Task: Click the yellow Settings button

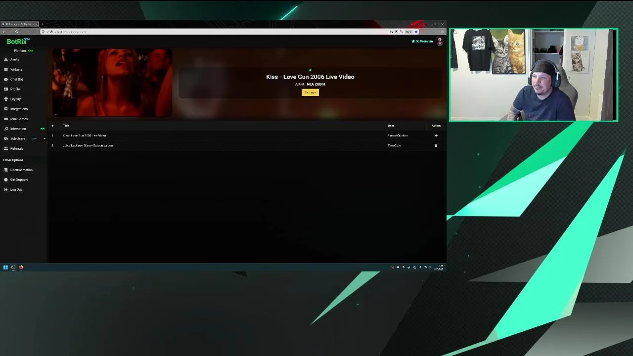Action: (310, 92)
